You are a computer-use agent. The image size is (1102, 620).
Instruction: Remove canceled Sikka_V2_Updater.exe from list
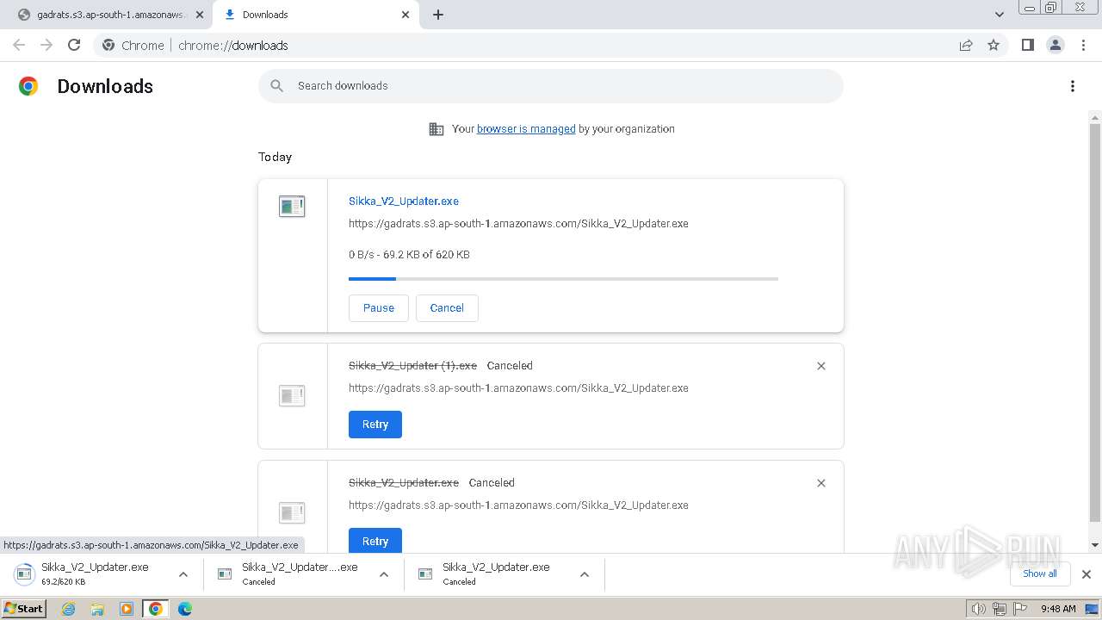pos(821,483)
